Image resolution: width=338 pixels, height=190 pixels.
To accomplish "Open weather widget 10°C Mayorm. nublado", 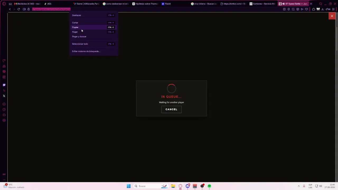I will click(14, 186).
